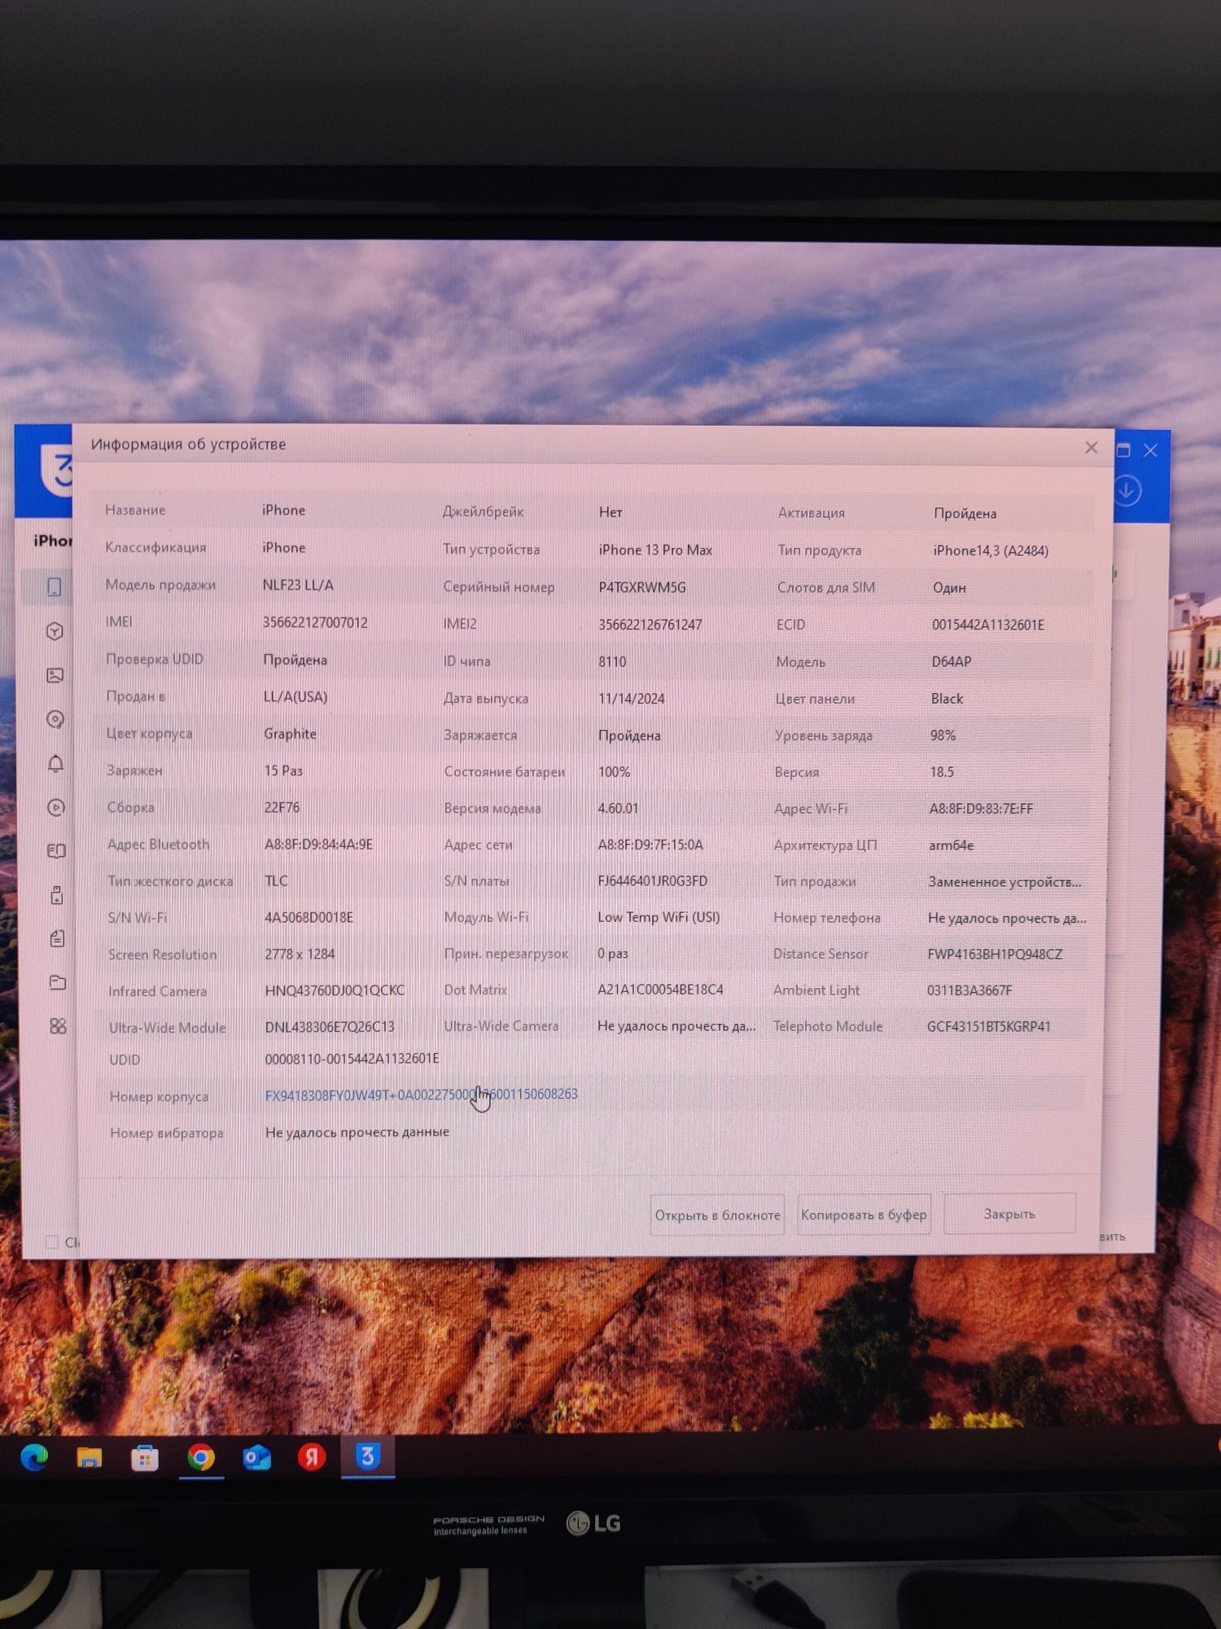The width and height of the screenshot is (1221, 1629).
Task: Open the downloads arrow icon in 3uTools header
Action: click(x=1127, y=490)
